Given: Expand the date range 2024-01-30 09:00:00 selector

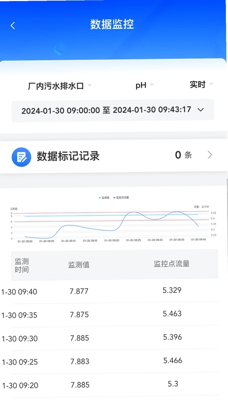Looking at the screenshot, I should tap(112, 110).
